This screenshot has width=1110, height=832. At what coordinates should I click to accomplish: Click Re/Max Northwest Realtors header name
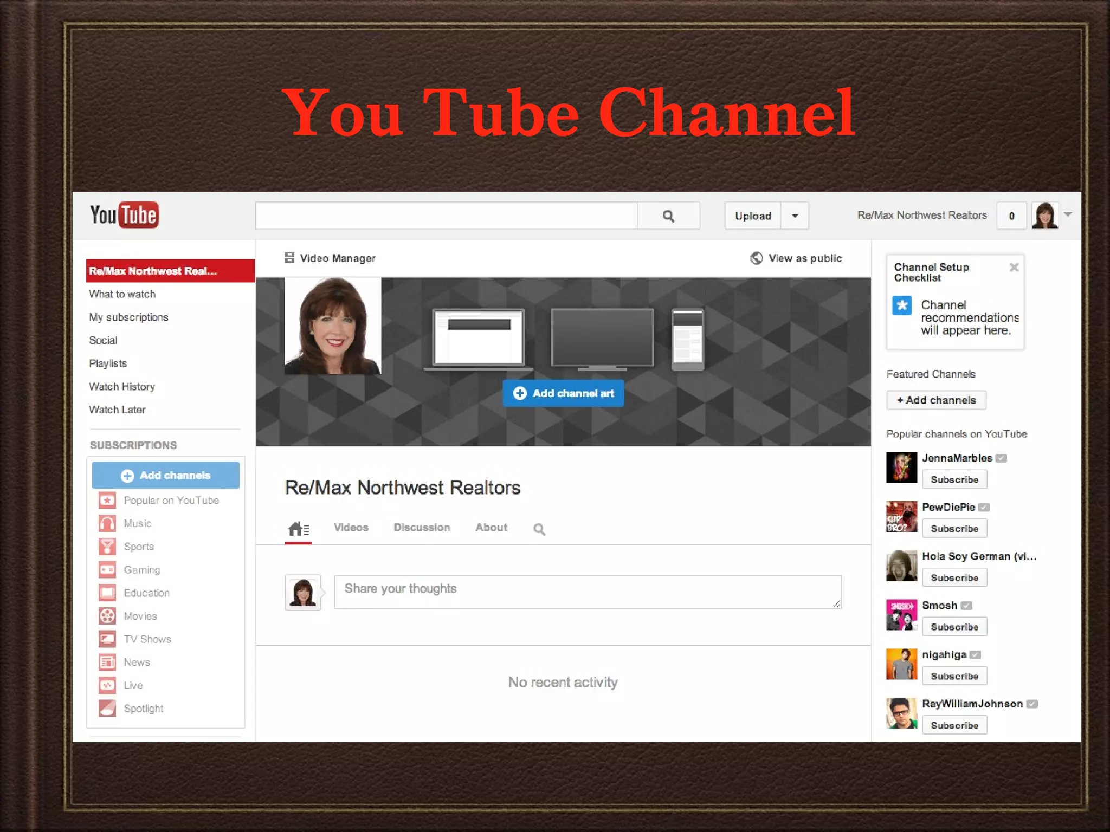click(x=922, y=215)
